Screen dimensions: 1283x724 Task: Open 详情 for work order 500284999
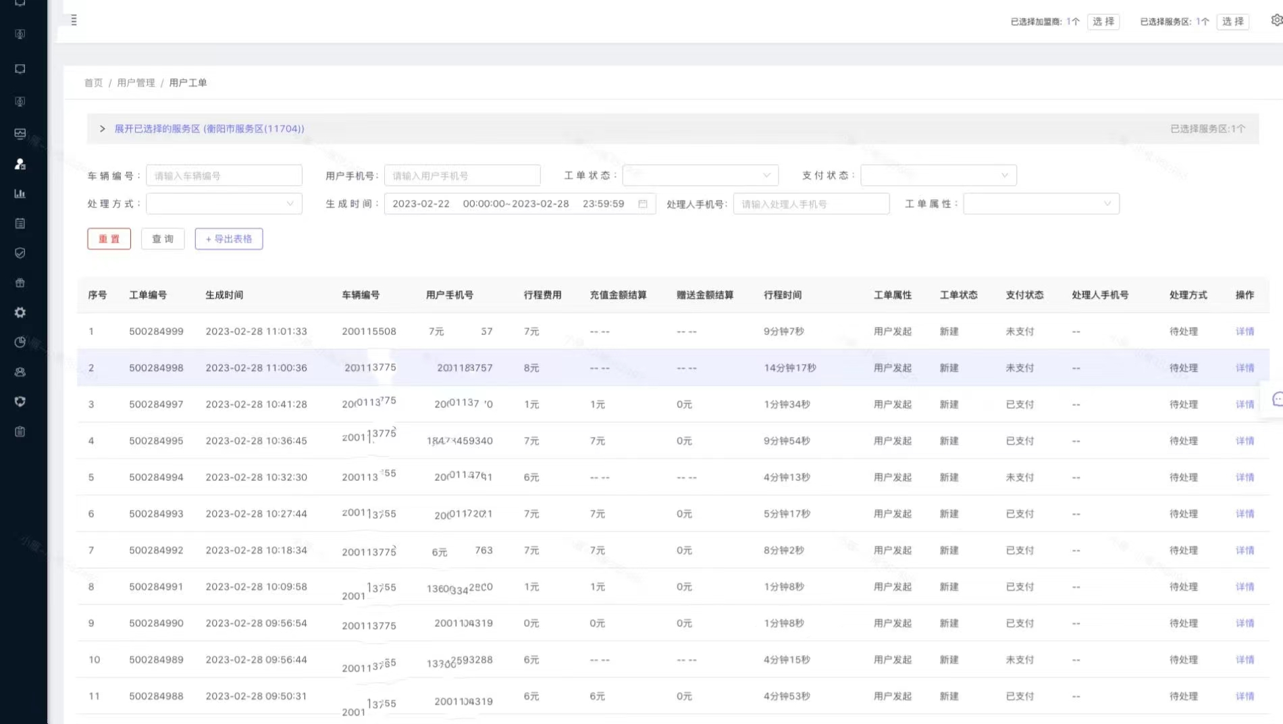pos(1245,332)
